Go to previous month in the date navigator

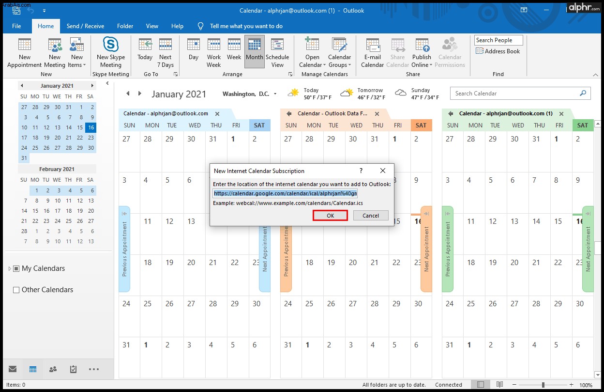22,86
